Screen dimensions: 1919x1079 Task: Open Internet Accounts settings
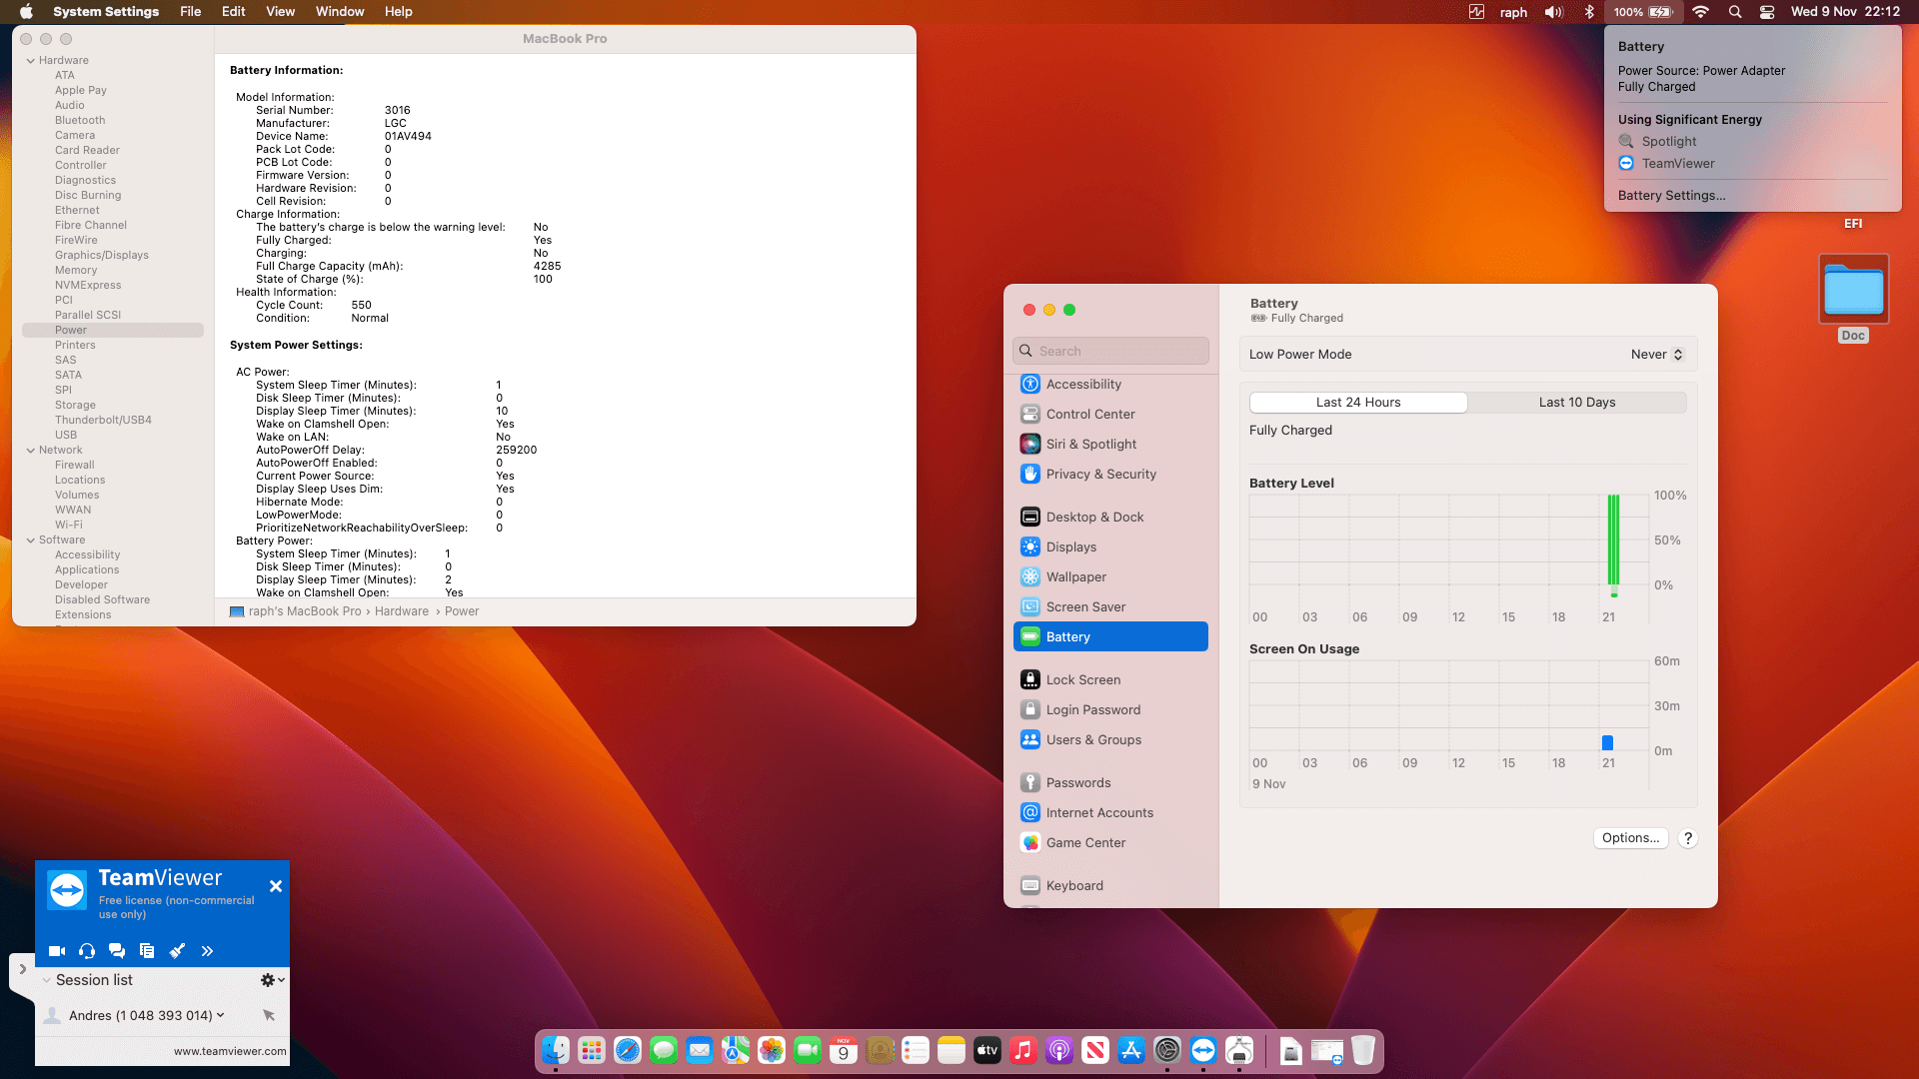coord(1110,813)
